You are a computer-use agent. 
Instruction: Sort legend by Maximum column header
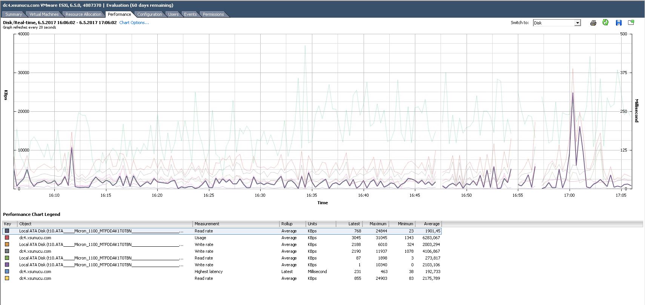(375, 224)
